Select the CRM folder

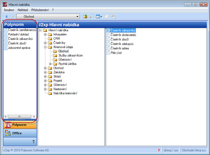coord(56,39)
